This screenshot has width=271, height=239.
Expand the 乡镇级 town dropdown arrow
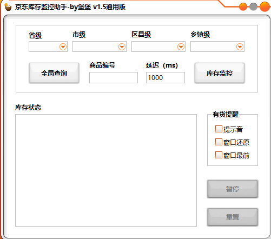[240, 47]
